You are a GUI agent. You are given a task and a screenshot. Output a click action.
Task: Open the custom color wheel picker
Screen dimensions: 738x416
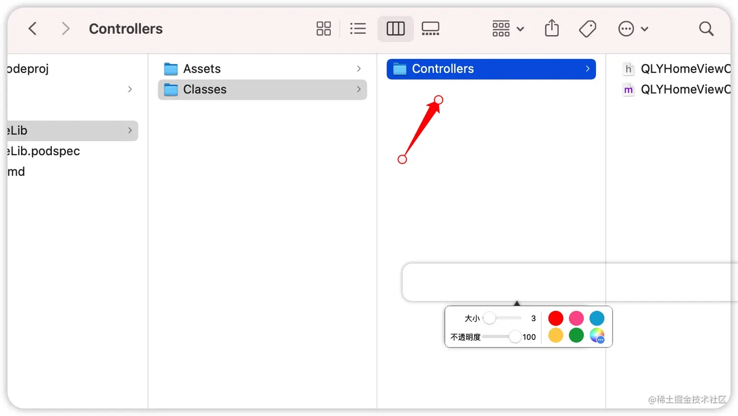click(x=596, y=335)
